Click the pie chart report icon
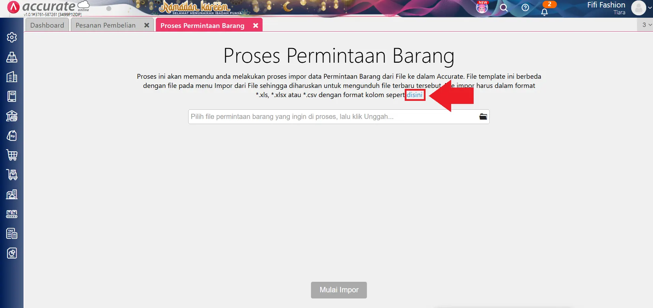This screenshot has height=308, width=653. tap(12, 253)
